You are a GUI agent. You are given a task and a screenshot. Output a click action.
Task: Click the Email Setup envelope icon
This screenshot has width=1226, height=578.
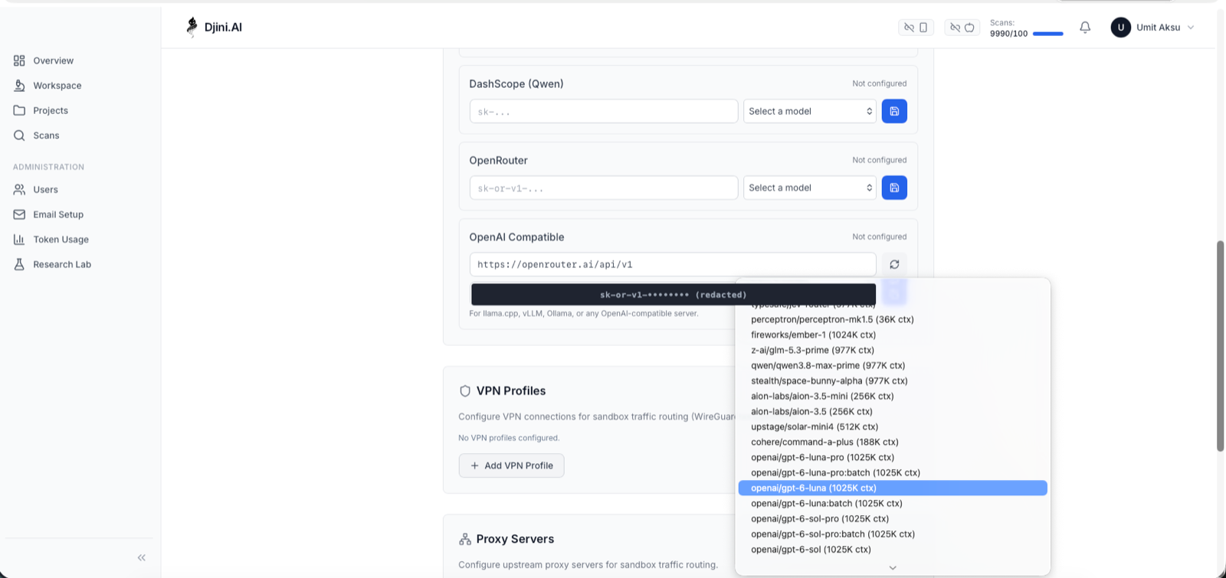coord(19,214)
